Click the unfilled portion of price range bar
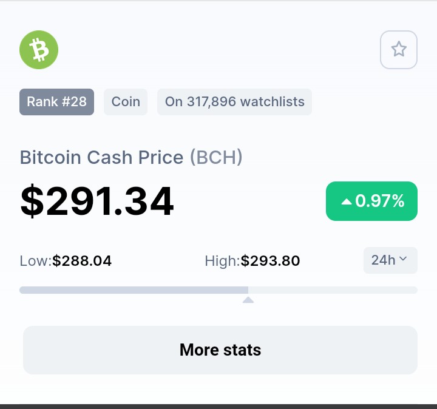 pyautogui.click(x=333, y=290)
